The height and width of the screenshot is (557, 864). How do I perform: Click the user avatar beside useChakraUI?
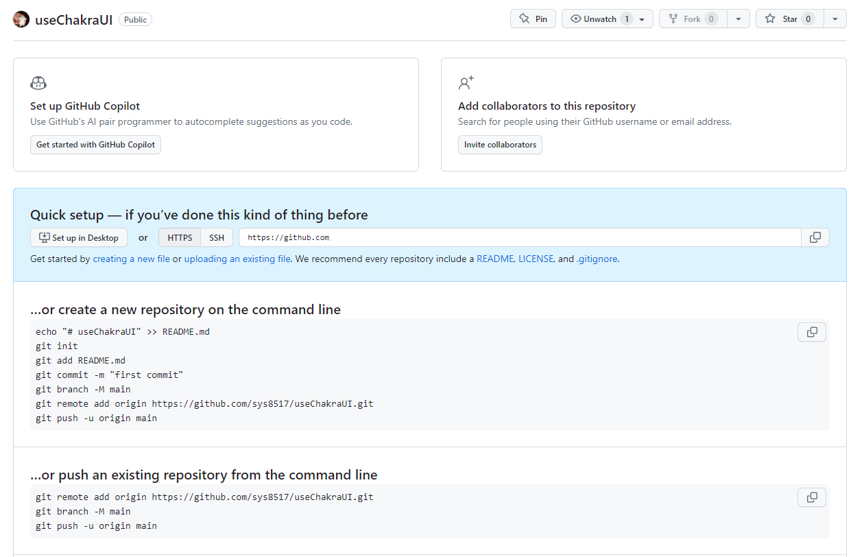click(21, 19)
